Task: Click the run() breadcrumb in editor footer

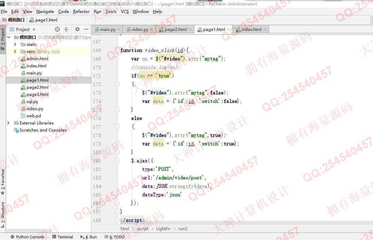Action: click(x=183, y=229)
